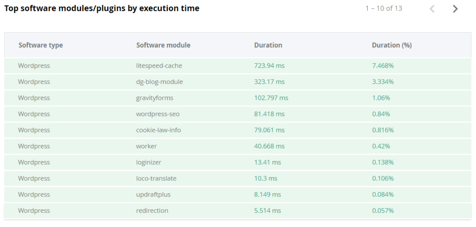Sort by Software module column header
Image resolution: width=476 pixels, height=227 pixels.
click(x=163, y=45)
